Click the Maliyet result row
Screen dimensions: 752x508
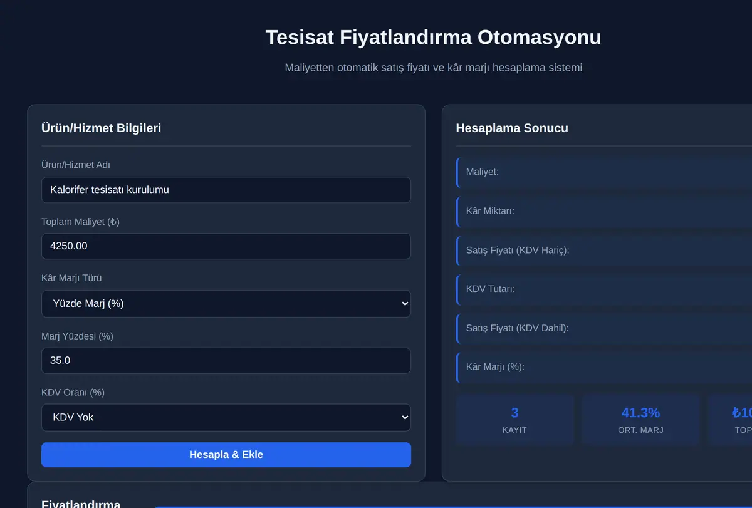point(604,172)
